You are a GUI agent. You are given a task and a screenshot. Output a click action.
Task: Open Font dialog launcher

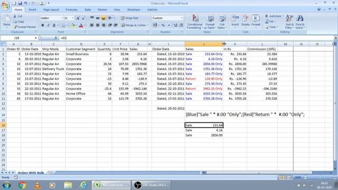[85, 32]
